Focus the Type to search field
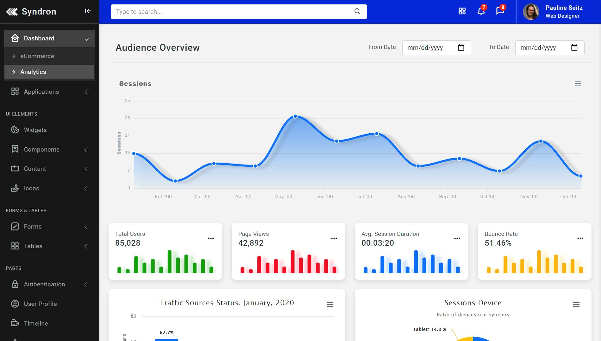 [239, 12]
